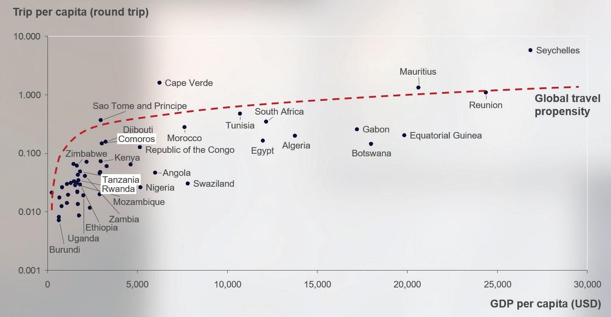Click the GDP per capita (USD) axis title

[x=546, y=304]
